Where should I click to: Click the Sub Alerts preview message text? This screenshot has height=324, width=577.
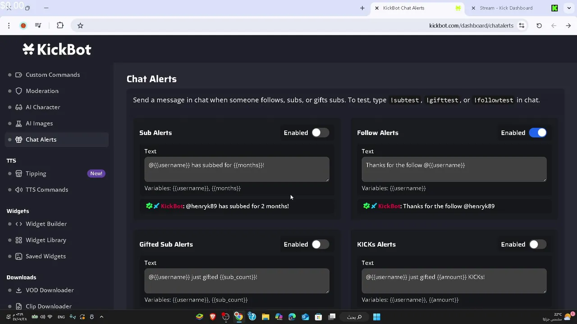click(x=237, y=206)
